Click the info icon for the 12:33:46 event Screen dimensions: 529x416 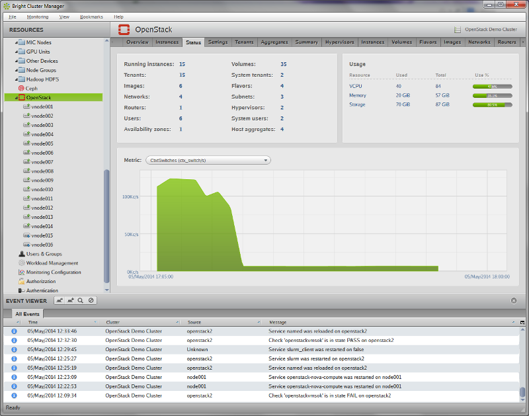click(x=14, y=331)
